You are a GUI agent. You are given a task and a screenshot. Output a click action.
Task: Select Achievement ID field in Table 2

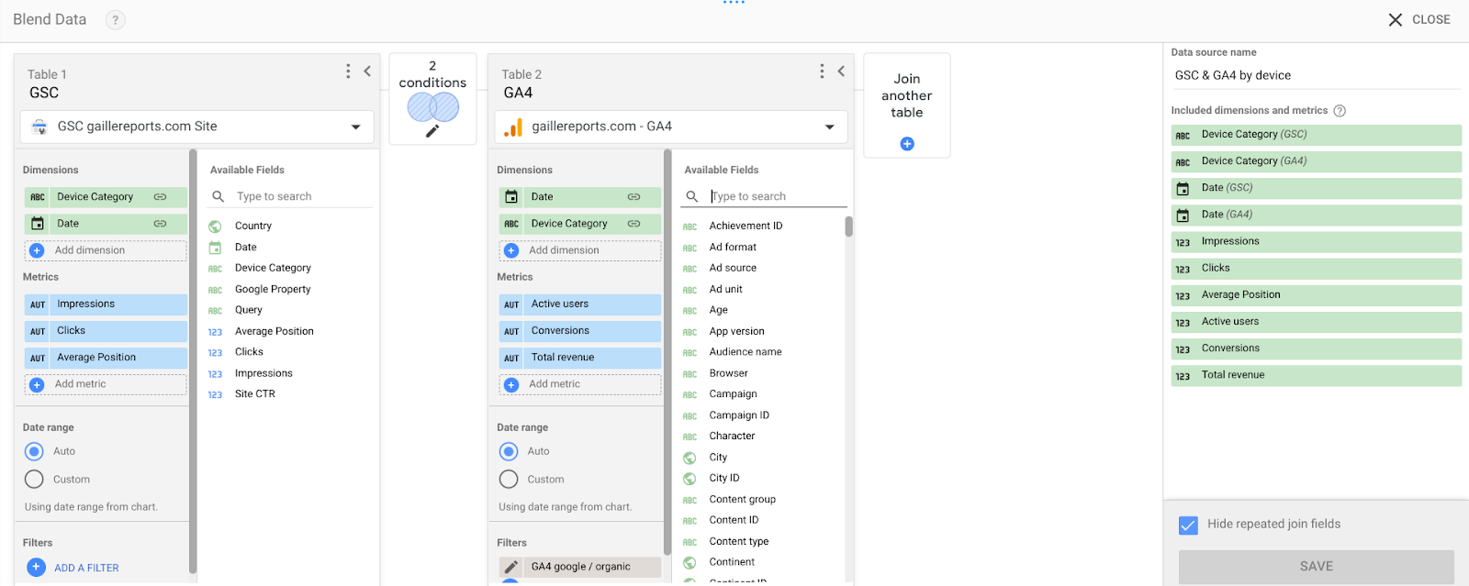(x=746, y=226)
